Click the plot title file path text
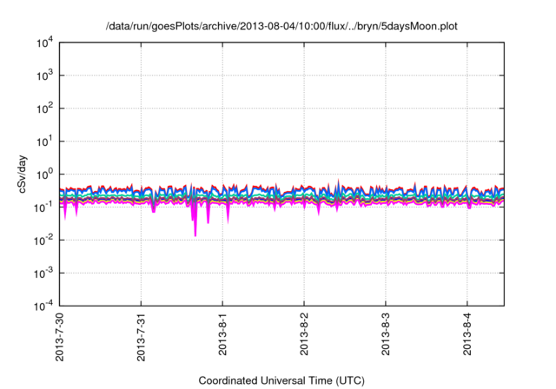556x389 pixels. (281, 26)
